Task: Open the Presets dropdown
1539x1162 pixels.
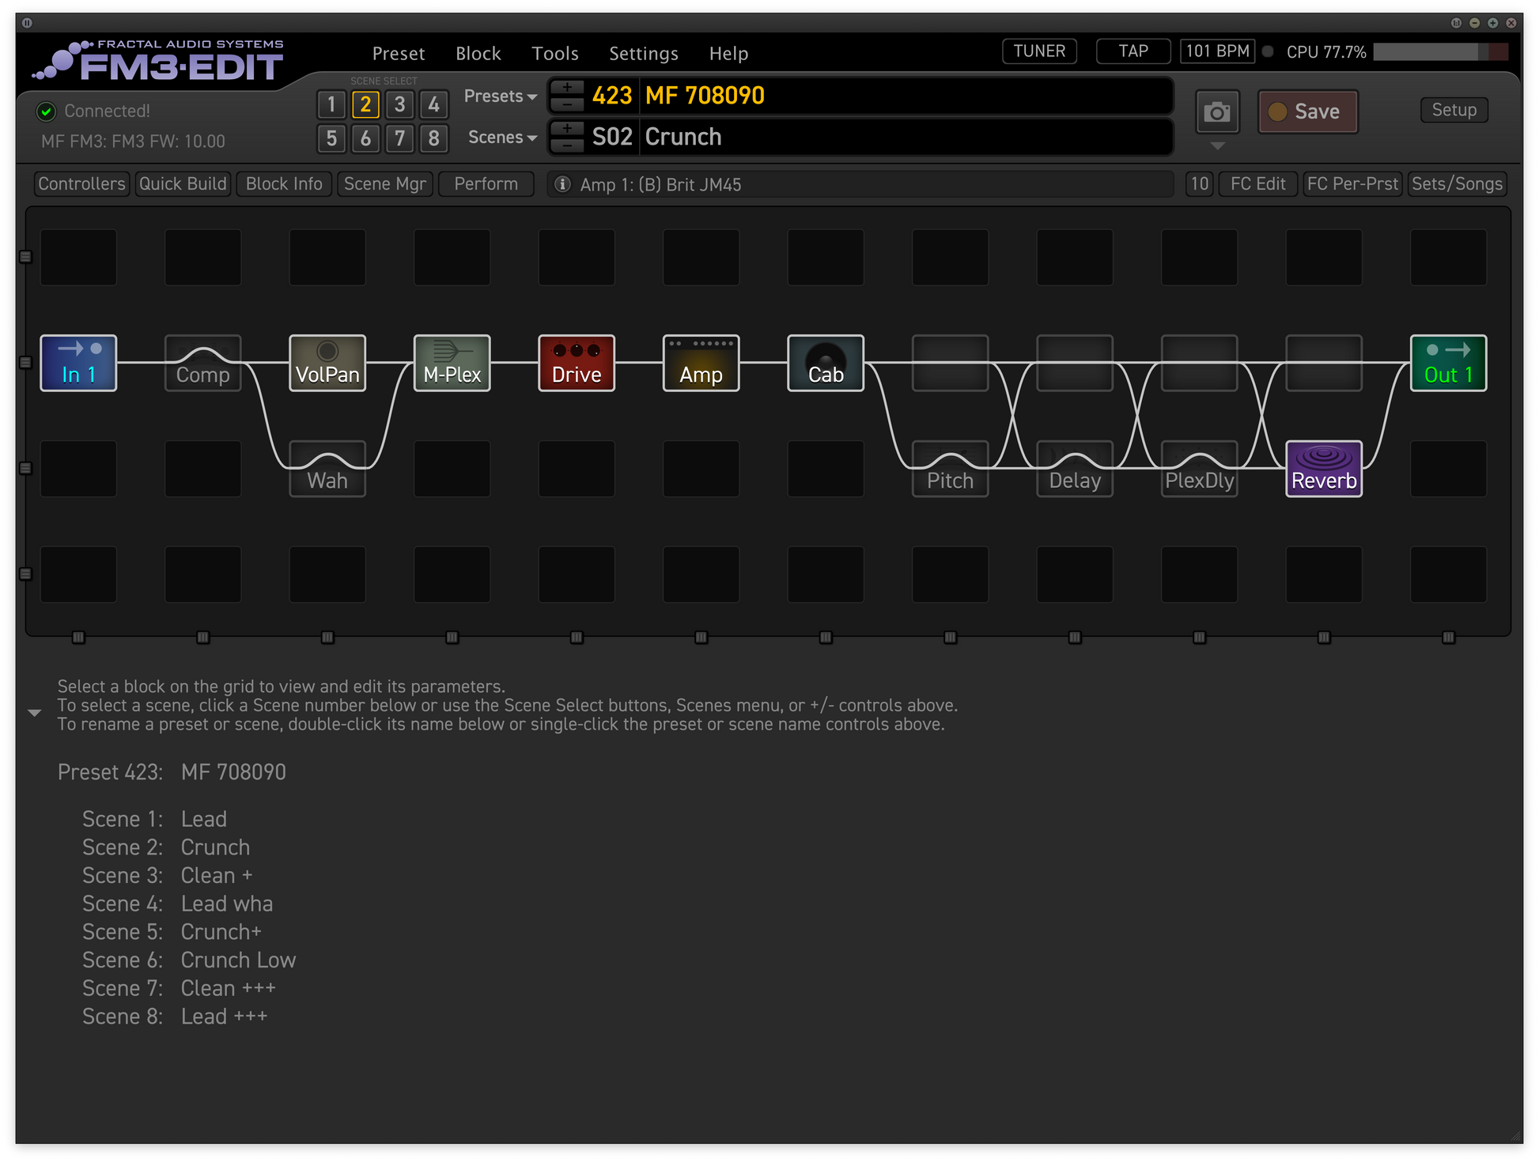Action: pos(500,96)
